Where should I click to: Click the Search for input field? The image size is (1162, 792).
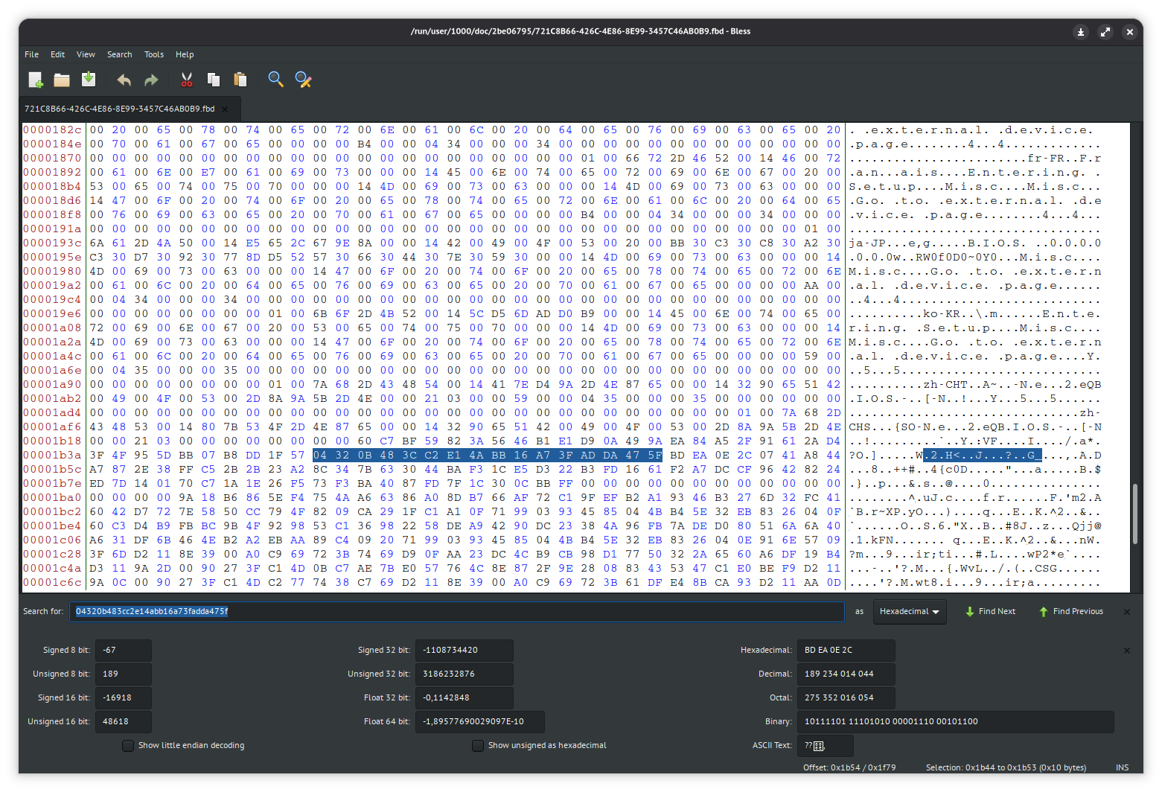click(x=456, y=611)
